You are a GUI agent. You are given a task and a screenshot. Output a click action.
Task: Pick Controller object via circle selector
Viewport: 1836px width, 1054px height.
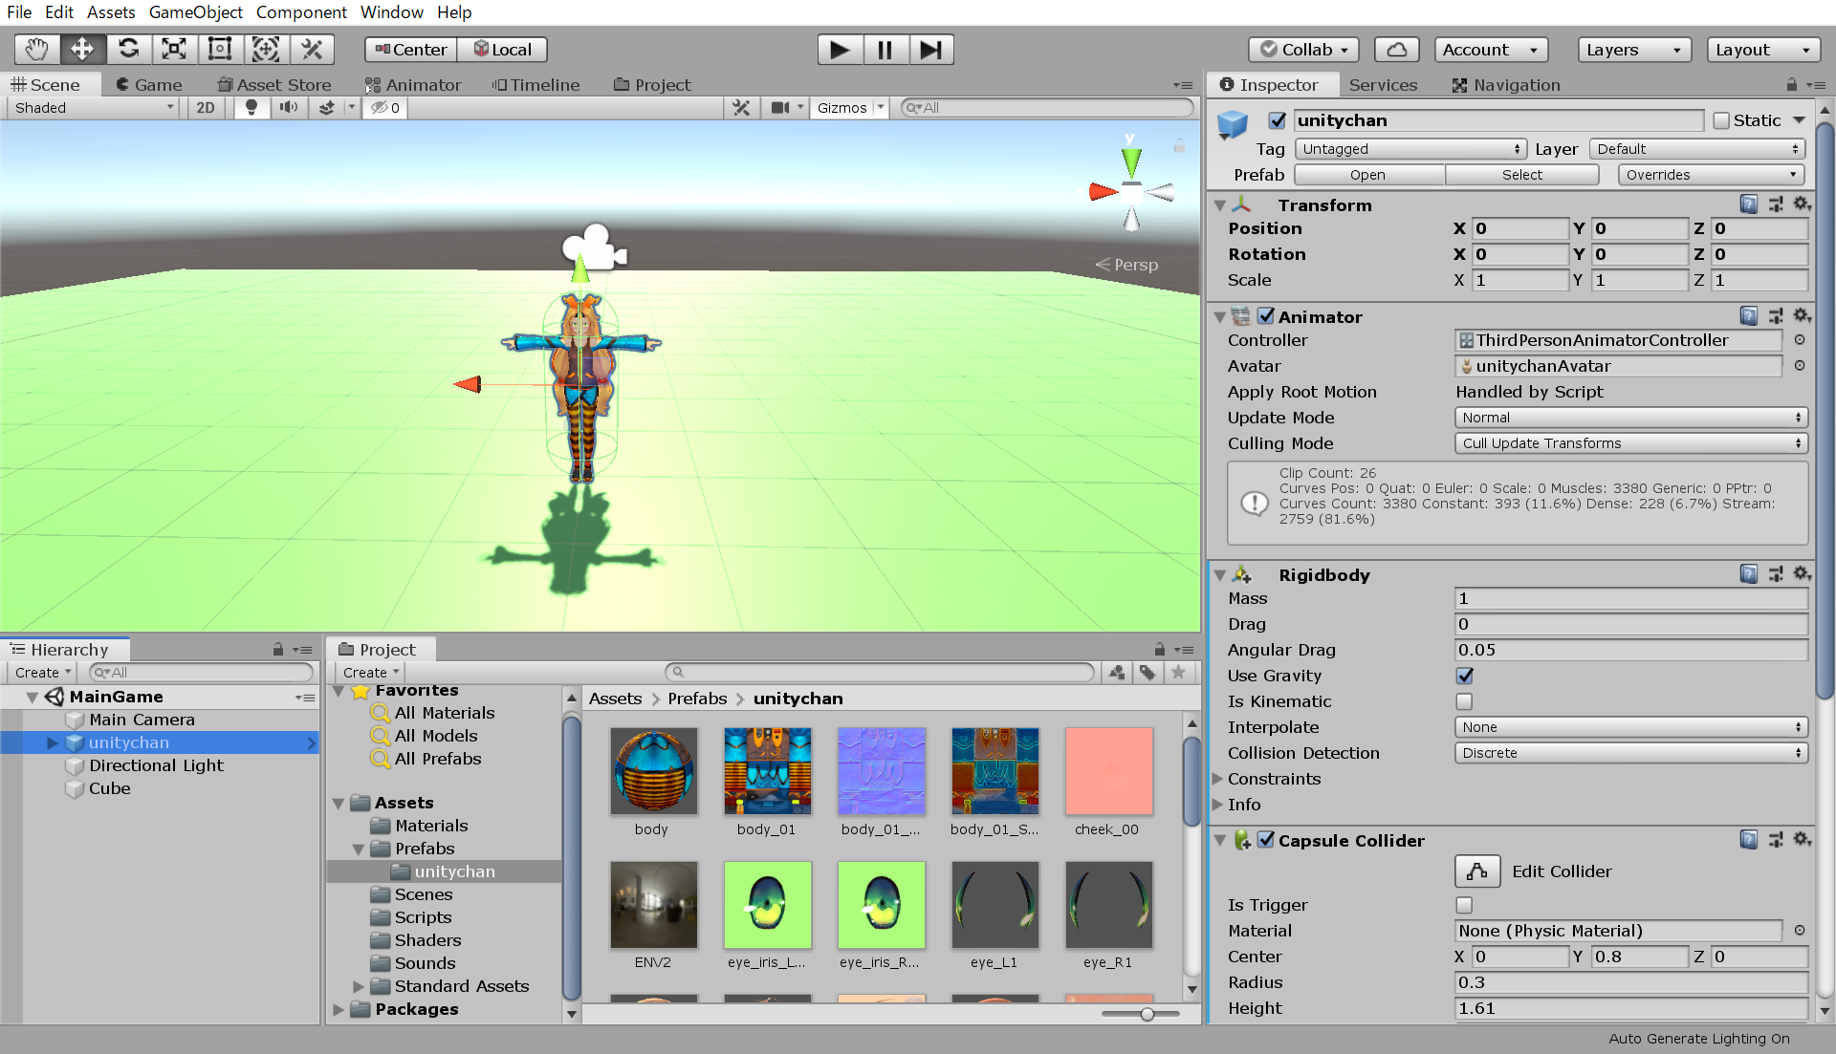click(1800, 340)
